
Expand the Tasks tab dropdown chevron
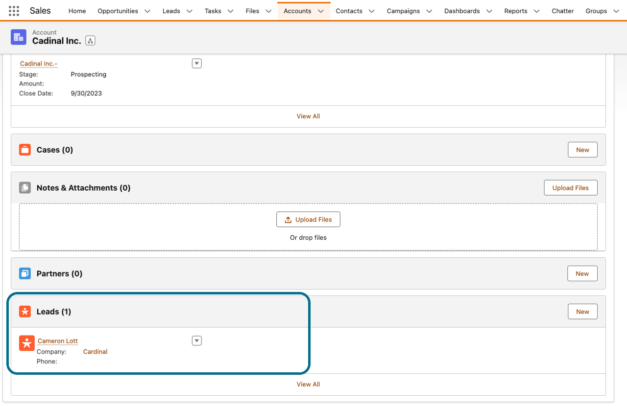tap(231, 11)
